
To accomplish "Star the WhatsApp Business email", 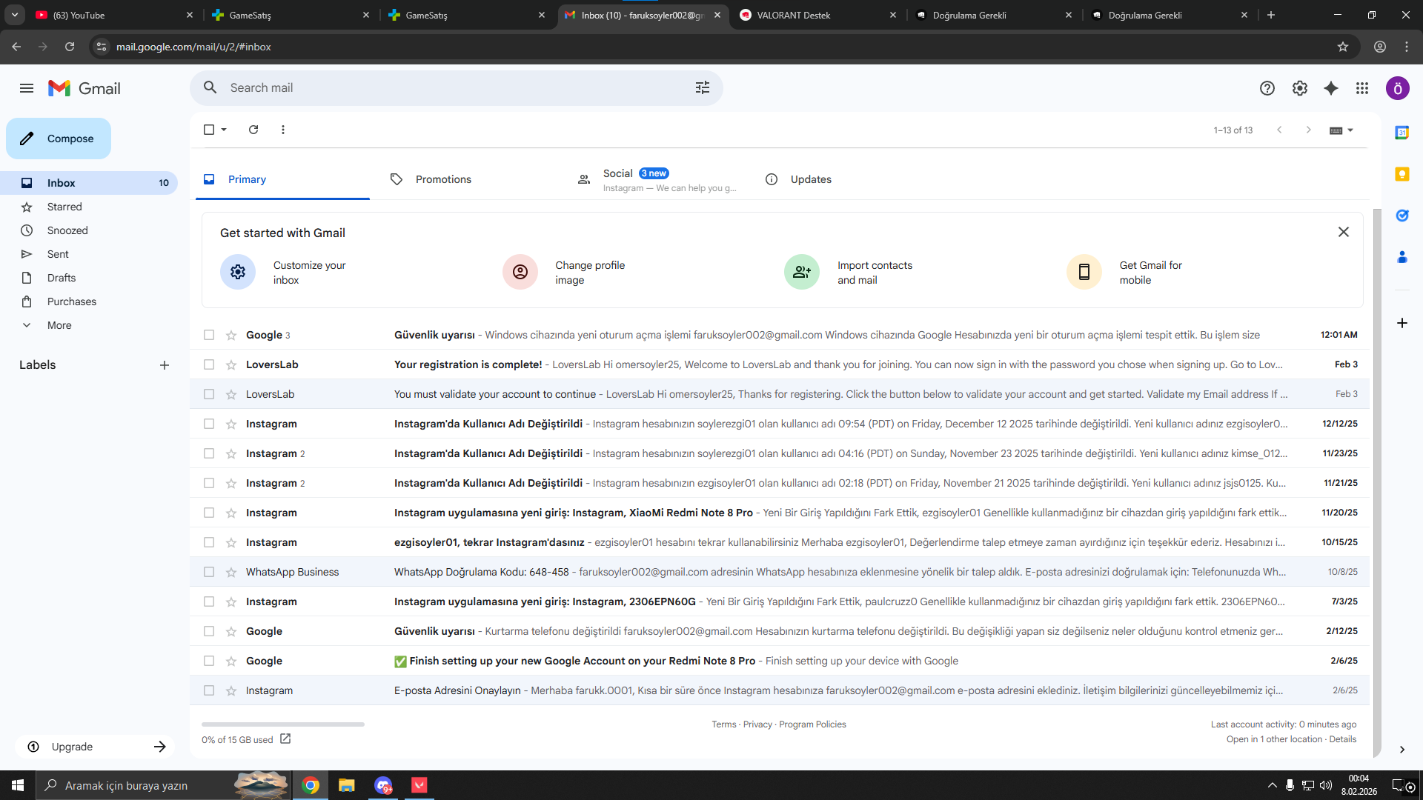I will tap(231, 572).
